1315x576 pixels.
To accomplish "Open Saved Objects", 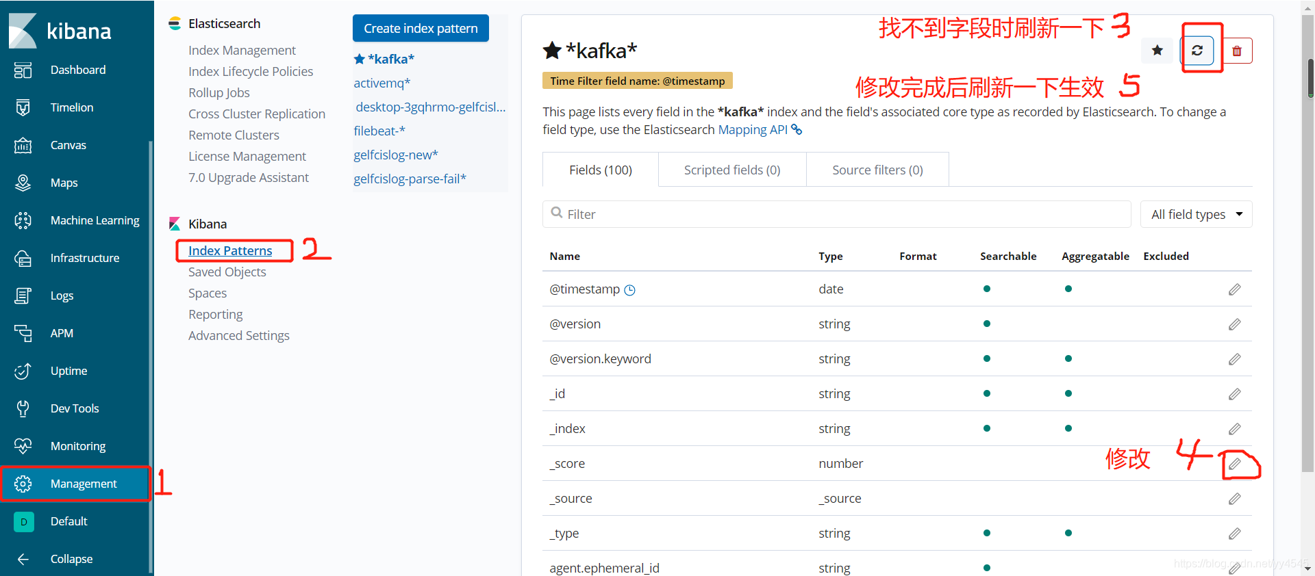I will coord(227,272).
